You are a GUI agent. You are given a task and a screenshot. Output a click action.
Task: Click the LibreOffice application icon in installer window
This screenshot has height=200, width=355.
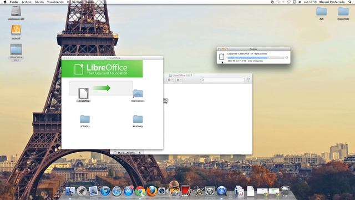click(83, 93)
